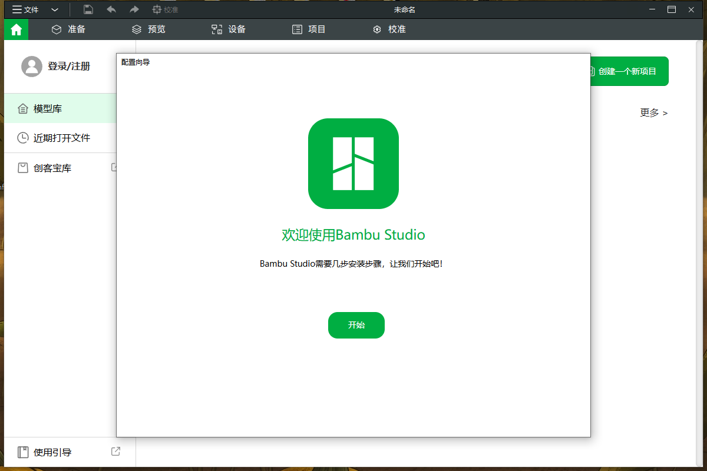Viewport: 707px width, 471px height.
Task: Click the 配置向导 dialog title
Action: coord(136,62)
